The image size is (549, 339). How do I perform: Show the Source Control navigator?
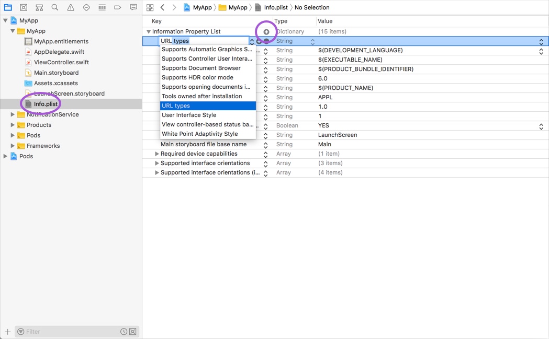tap(24, 7)
